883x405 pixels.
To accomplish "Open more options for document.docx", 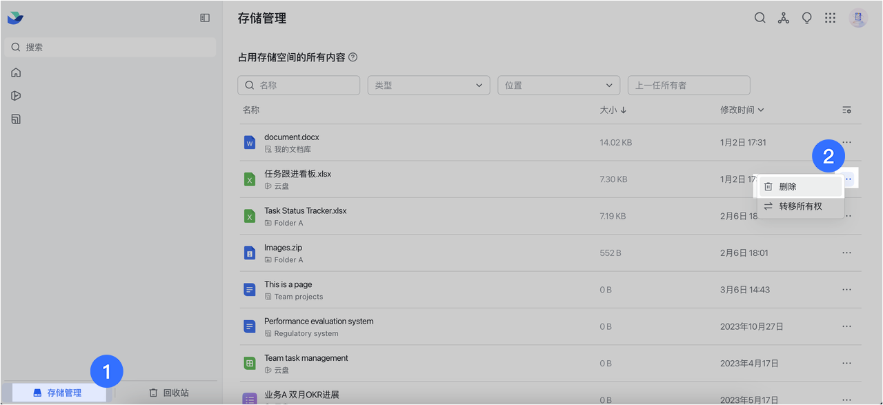I will pyautogui.click(x=846, y=142).
